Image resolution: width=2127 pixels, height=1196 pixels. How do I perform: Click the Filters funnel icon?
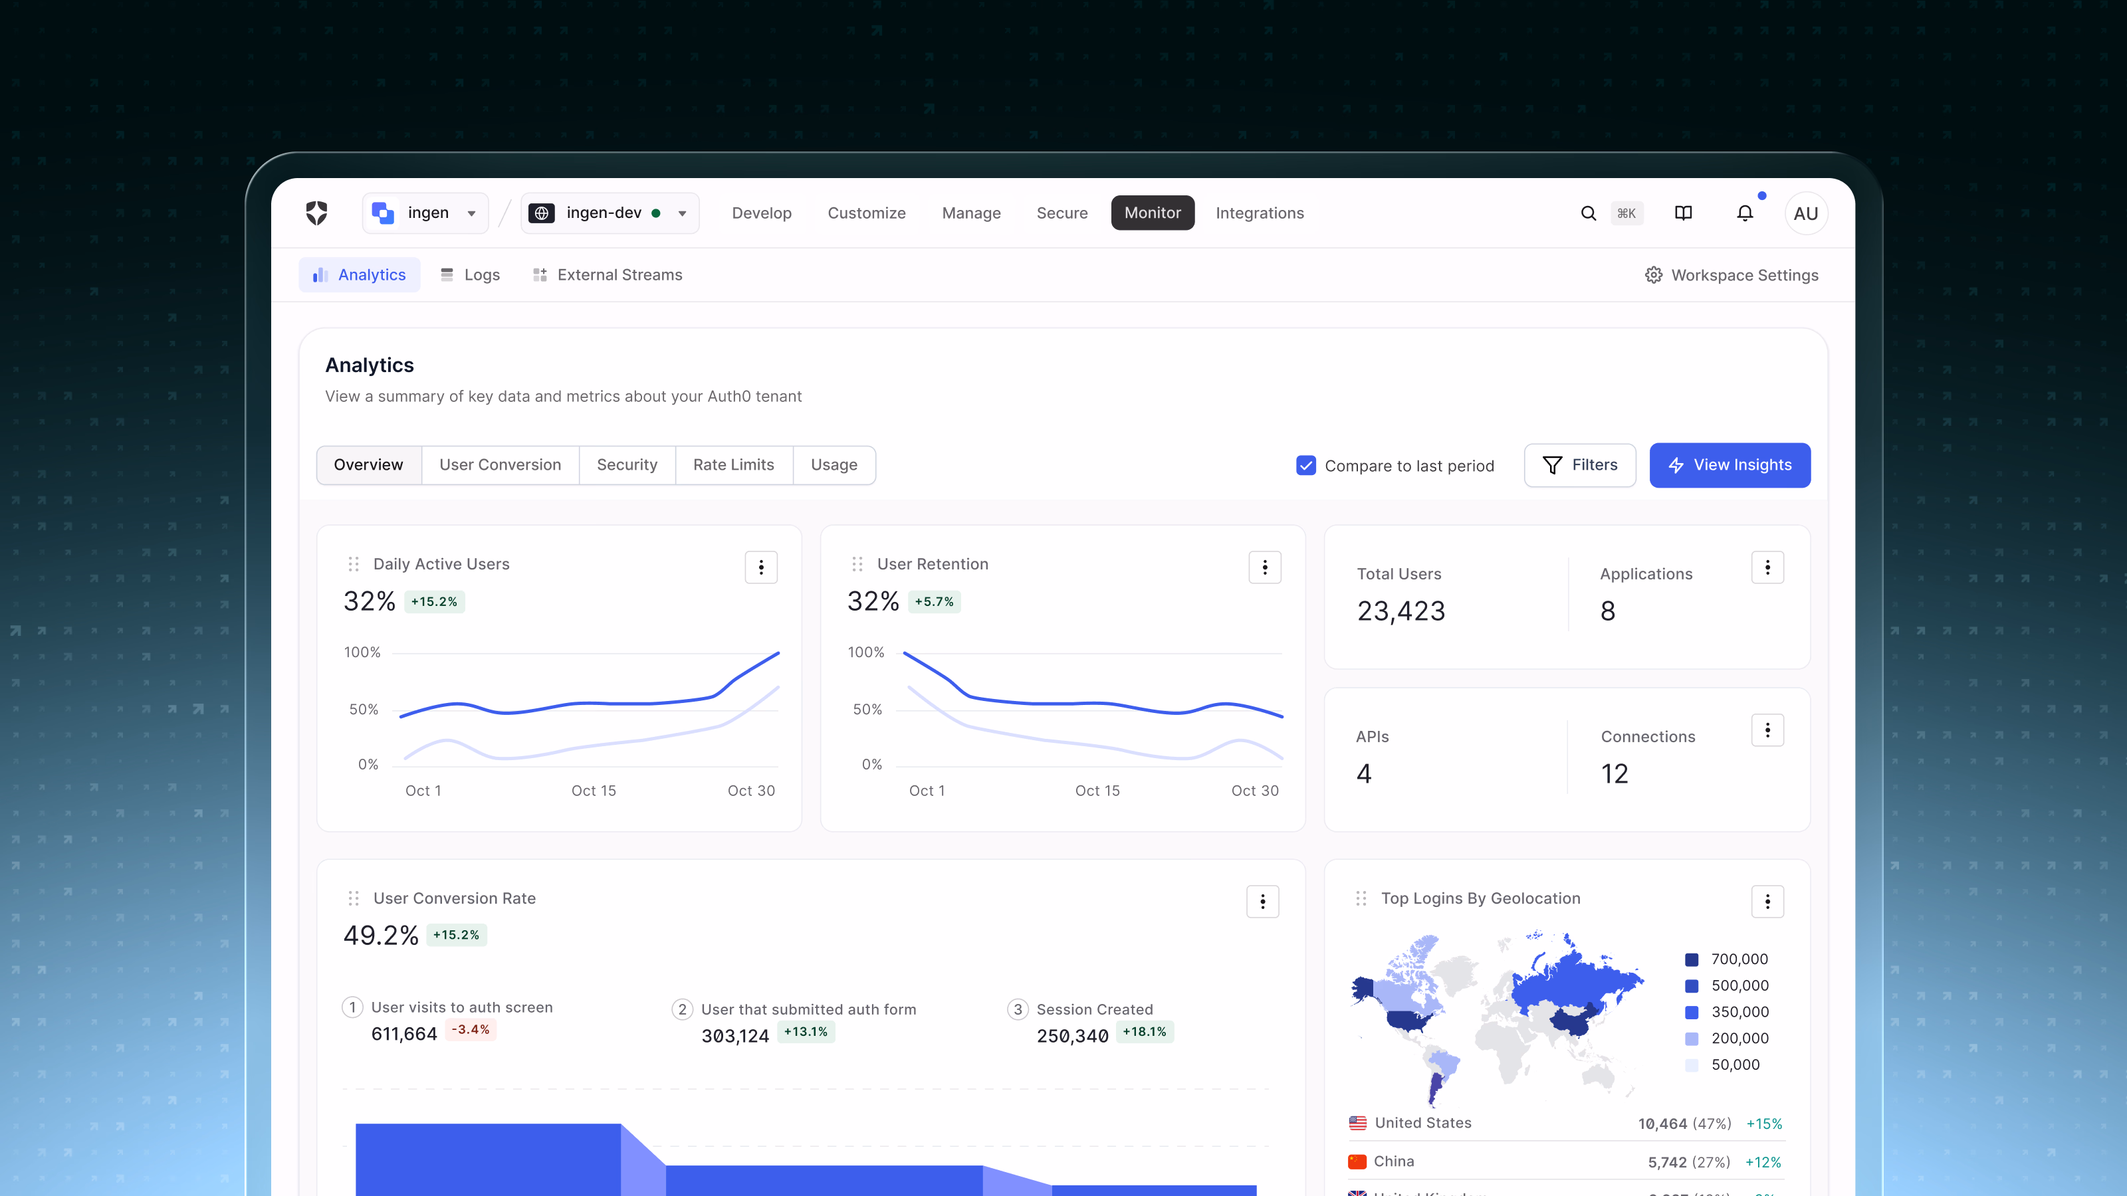(1552, 466)
